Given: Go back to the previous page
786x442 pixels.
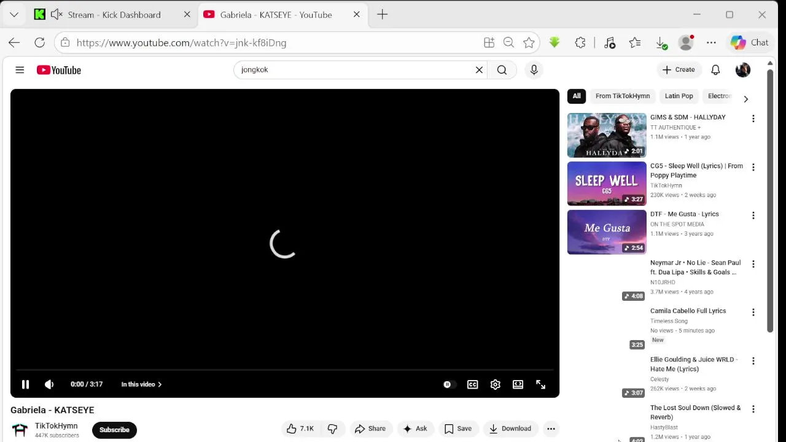Looking at the screenshot, I should (x=14, y=43).
